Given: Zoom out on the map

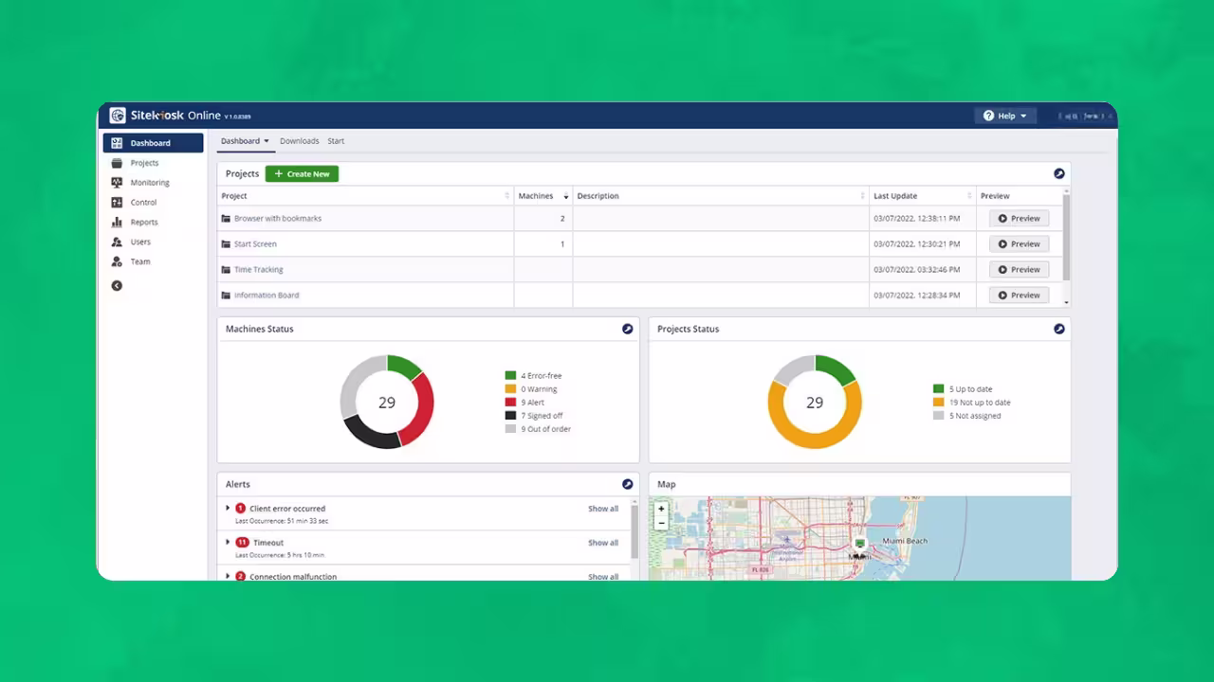Looking at the screenshot, I should click(x=661, y=522).
